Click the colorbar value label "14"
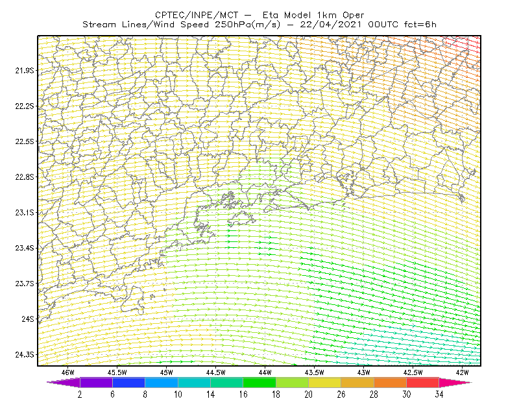 point(210,395)
